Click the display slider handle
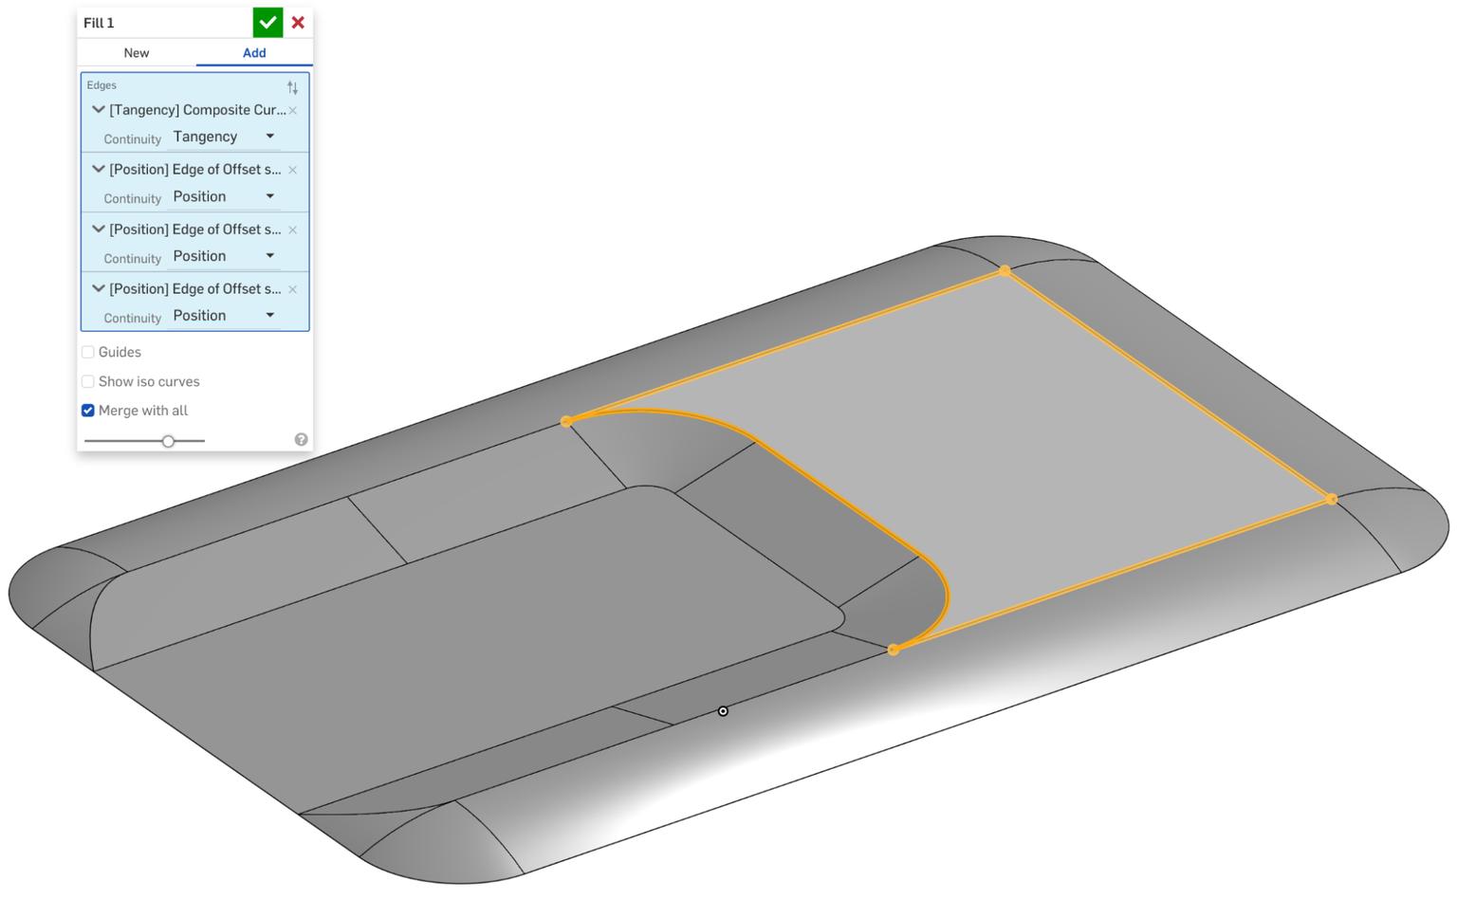This screenshot has height=899, width=1457. coord(169,440)
